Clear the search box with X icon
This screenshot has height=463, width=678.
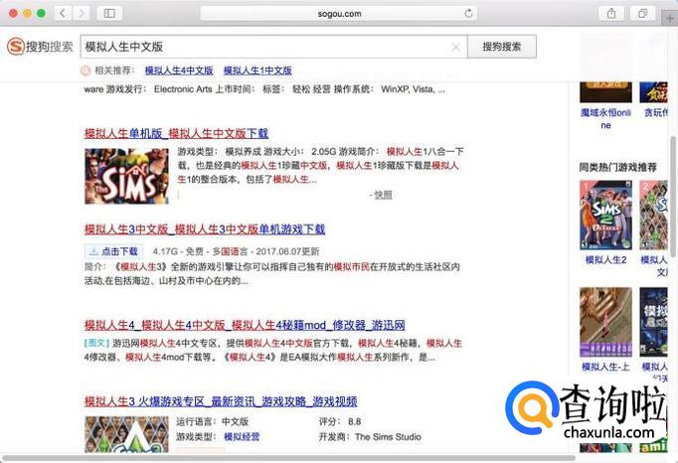(x=455, y=47)
